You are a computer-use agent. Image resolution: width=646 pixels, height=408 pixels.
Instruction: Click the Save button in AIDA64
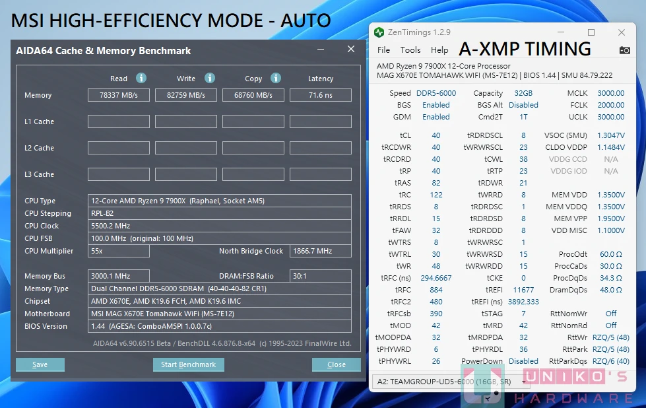(40, 364)
